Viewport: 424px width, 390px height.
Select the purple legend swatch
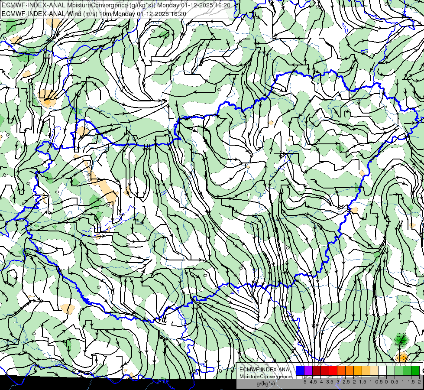click(308, 371)
